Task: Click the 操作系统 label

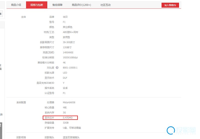Action: (49, 88)
